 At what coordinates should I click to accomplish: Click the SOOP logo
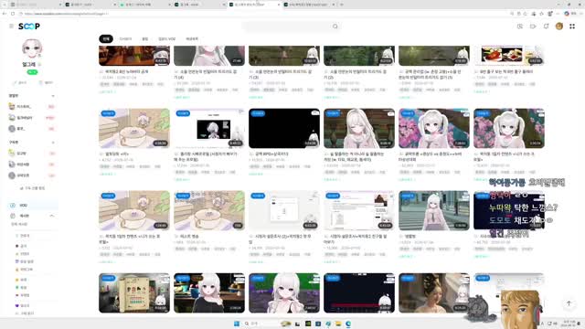point(29,27)
